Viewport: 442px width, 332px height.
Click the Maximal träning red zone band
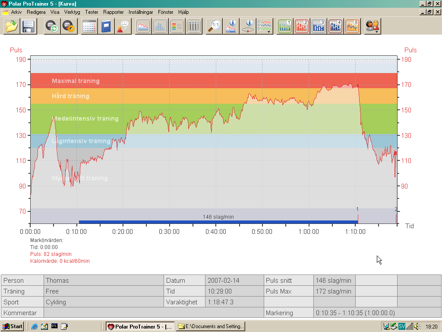214,81
